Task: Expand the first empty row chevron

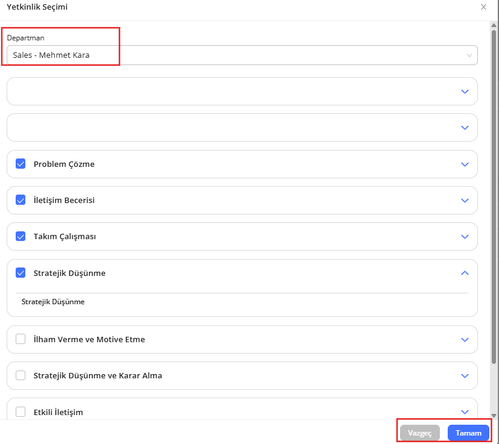Action: 465,92
